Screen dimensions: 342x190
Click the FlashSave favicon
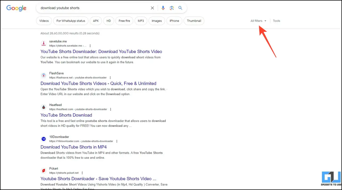click(43, 76)
